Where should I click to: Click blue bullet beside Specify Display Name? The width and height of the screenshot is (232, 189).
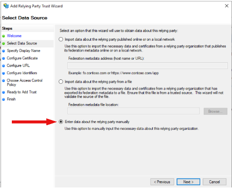pos(4,51)
